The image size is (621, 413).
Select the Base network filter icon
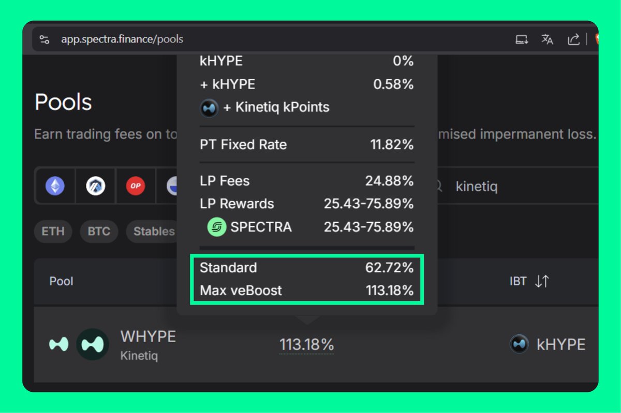(175, 186)
